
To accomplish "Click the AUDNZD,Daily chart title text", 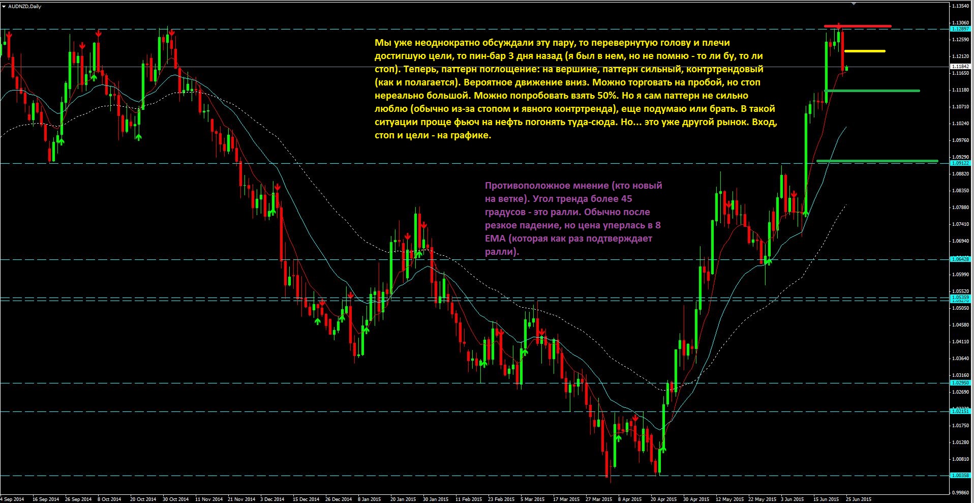I will [25, 6].
